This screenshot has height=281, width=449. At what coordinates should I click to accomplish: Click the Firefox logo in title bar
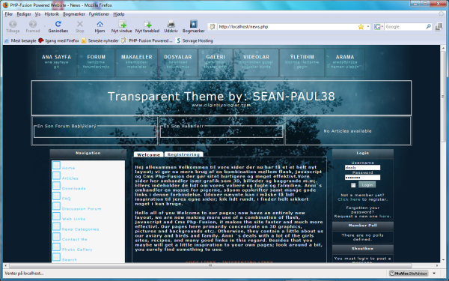pyautogui.click(x=6, y=5)
